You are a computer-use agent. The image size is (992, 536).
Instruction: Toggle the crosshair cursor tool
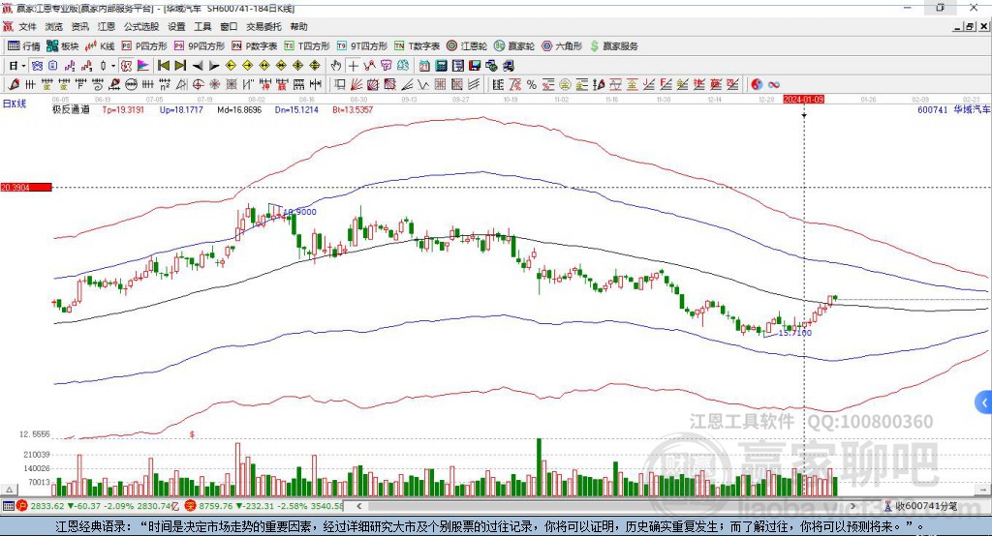point(353,66)
